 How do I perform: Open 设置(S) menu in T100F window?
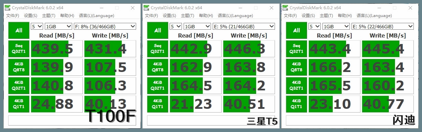(30, 16)
